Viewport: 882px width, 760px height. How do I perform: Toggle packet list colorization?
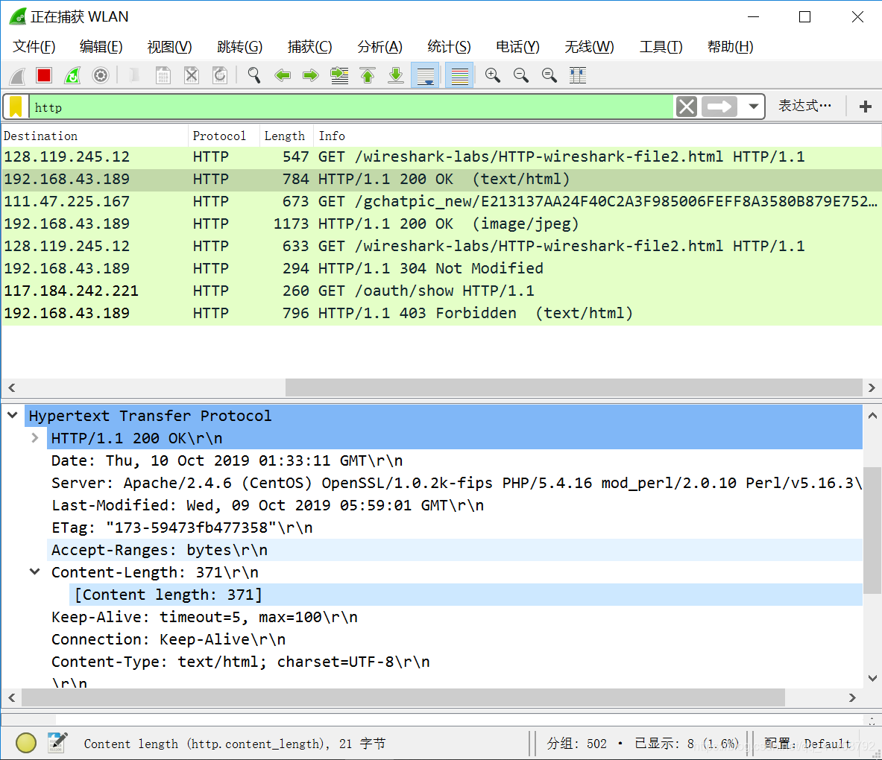459,75
